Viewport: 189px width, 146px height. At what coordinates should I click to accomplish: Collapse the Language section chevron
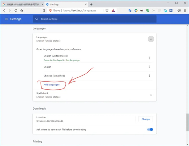click(151, 39)
